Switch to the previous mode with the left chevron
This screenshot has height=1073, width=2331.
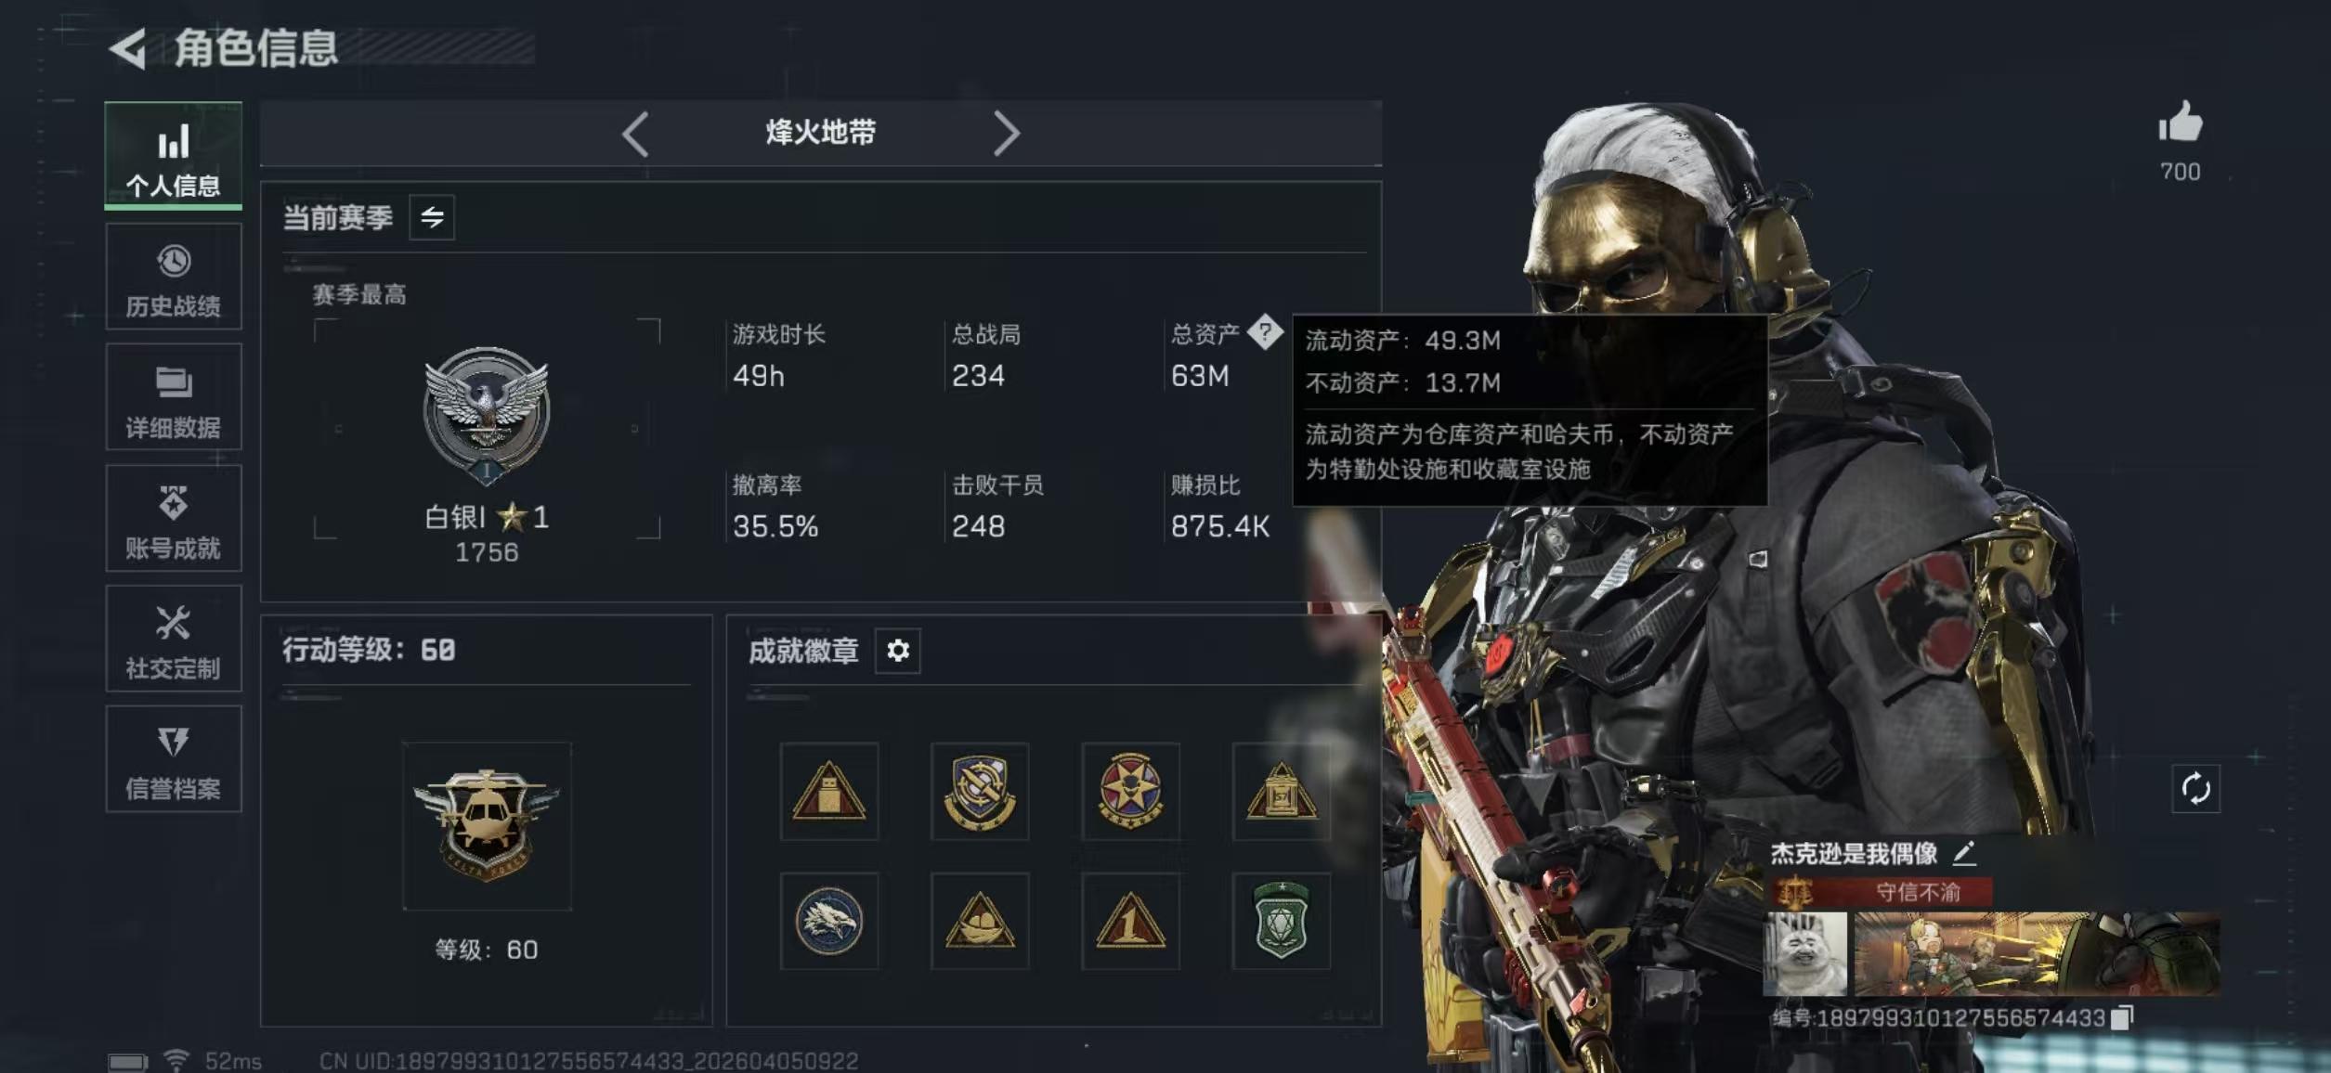pos(635,134)
